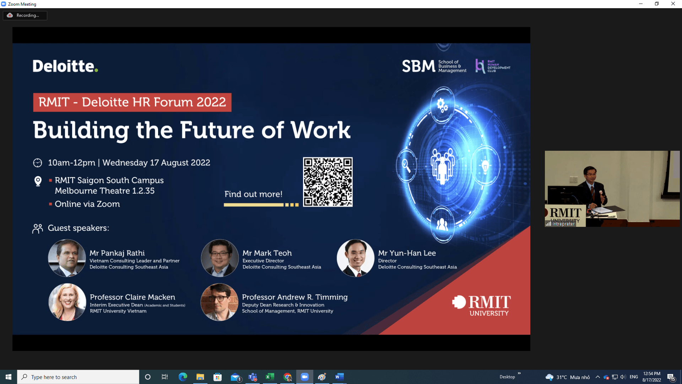Image resolution: width=682 pixels, height=384 pixels.
Task: Launch Microsoft Edge from the taskbar
Action: point(183,377)
